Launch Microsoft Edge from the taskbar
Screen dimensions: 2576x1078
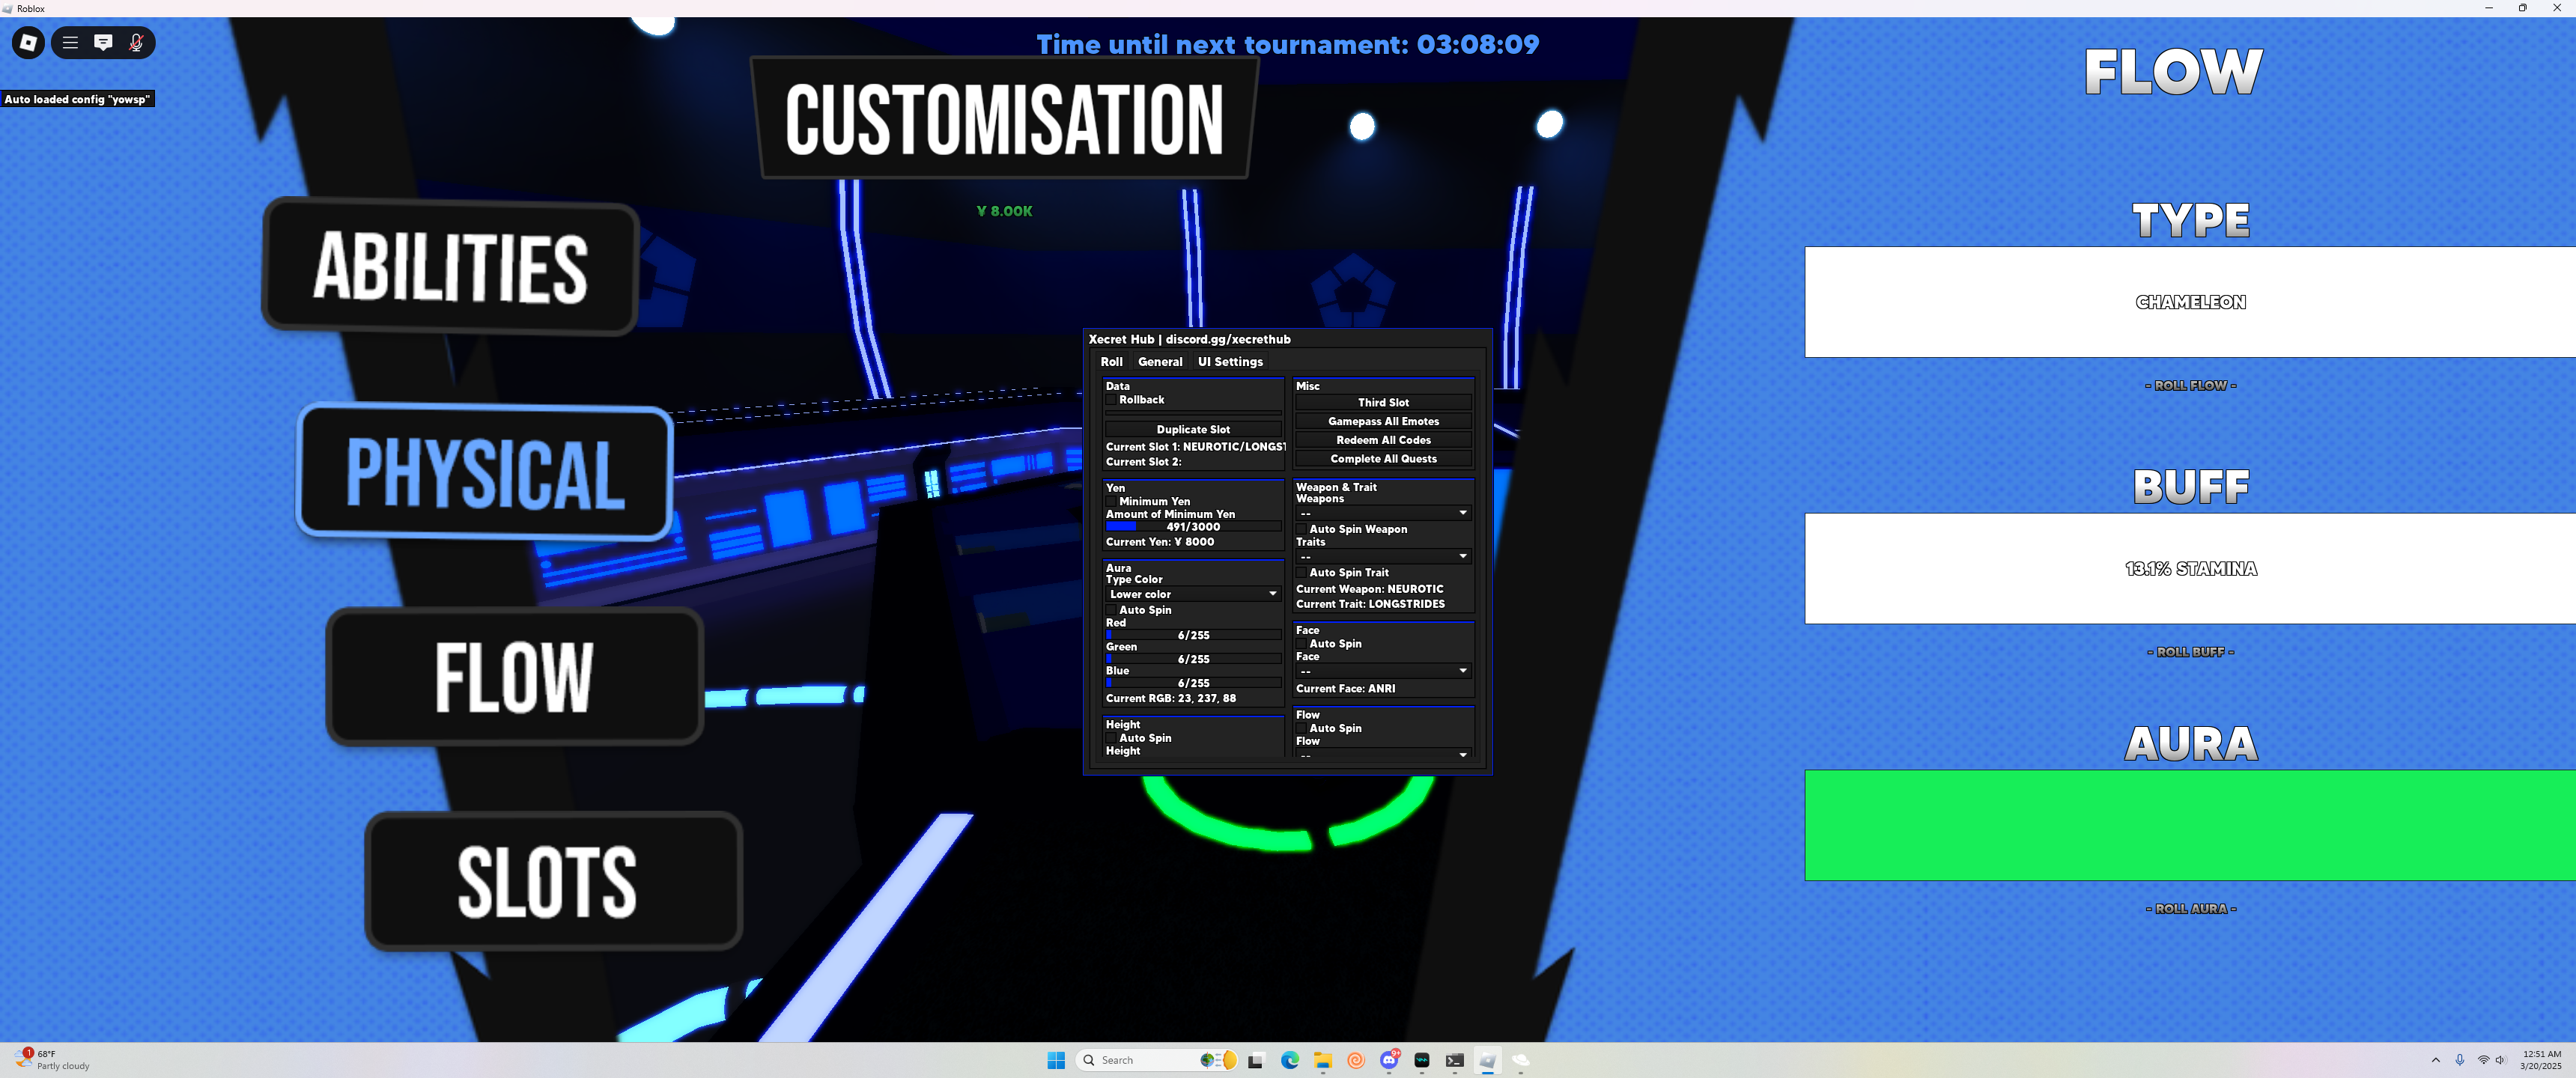1289,1060
